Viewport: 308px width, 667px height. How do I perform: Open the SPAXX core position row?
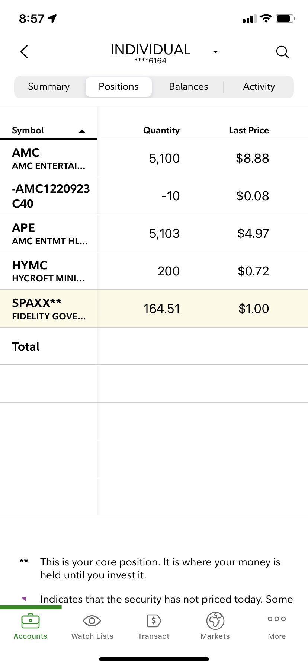pyautogui.click(x=154, y=309)
